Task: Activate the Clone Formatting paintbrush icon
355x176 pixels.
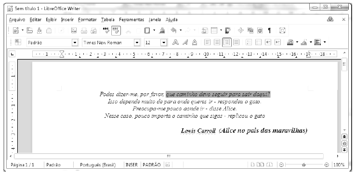Action: 162,30
